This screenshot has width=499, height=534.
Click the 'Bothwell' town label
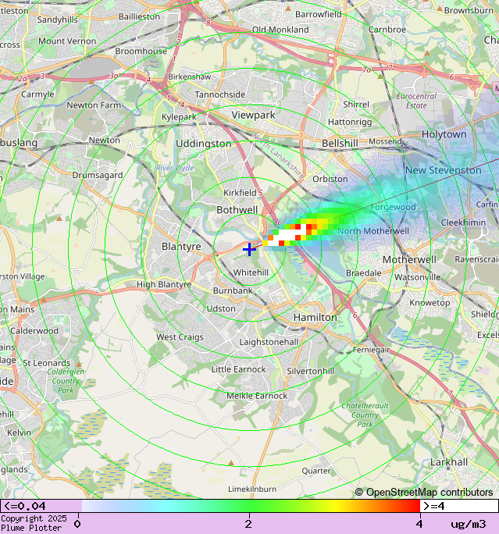(237, 210)
